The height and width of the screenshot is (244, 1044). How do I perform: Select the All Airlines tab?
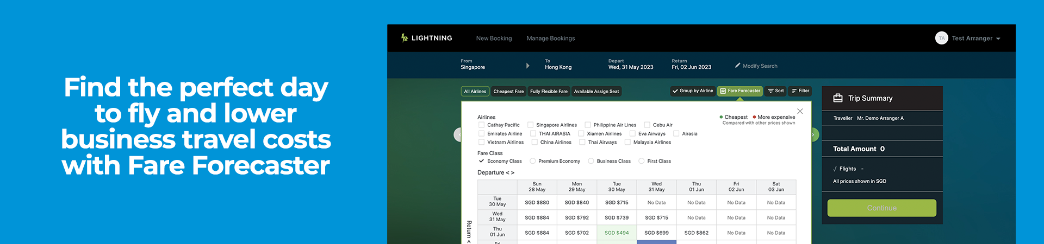click(475, 92)
